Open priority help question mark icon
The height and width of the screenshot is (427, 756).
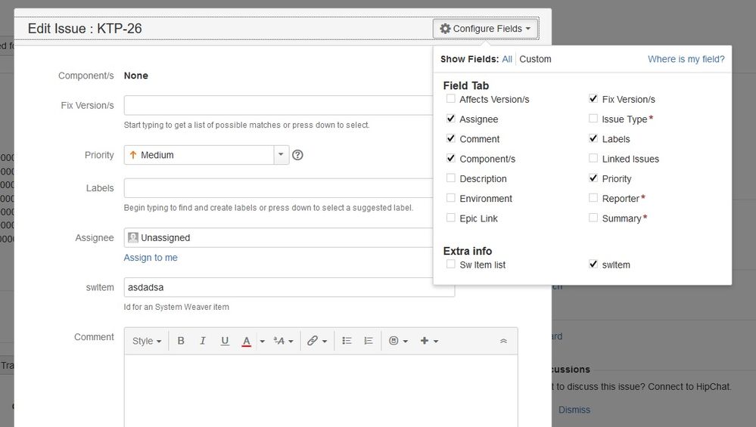[298, 155]
